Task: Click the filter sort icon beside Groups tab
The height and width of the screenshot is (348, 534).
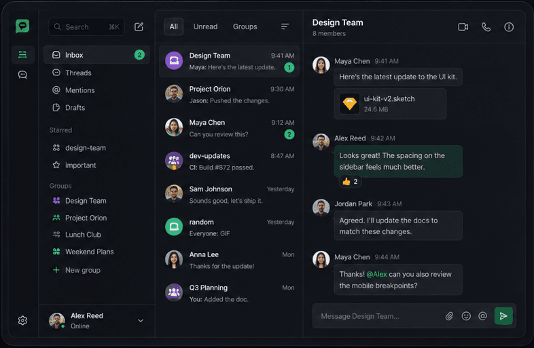Action: (285, 26)
